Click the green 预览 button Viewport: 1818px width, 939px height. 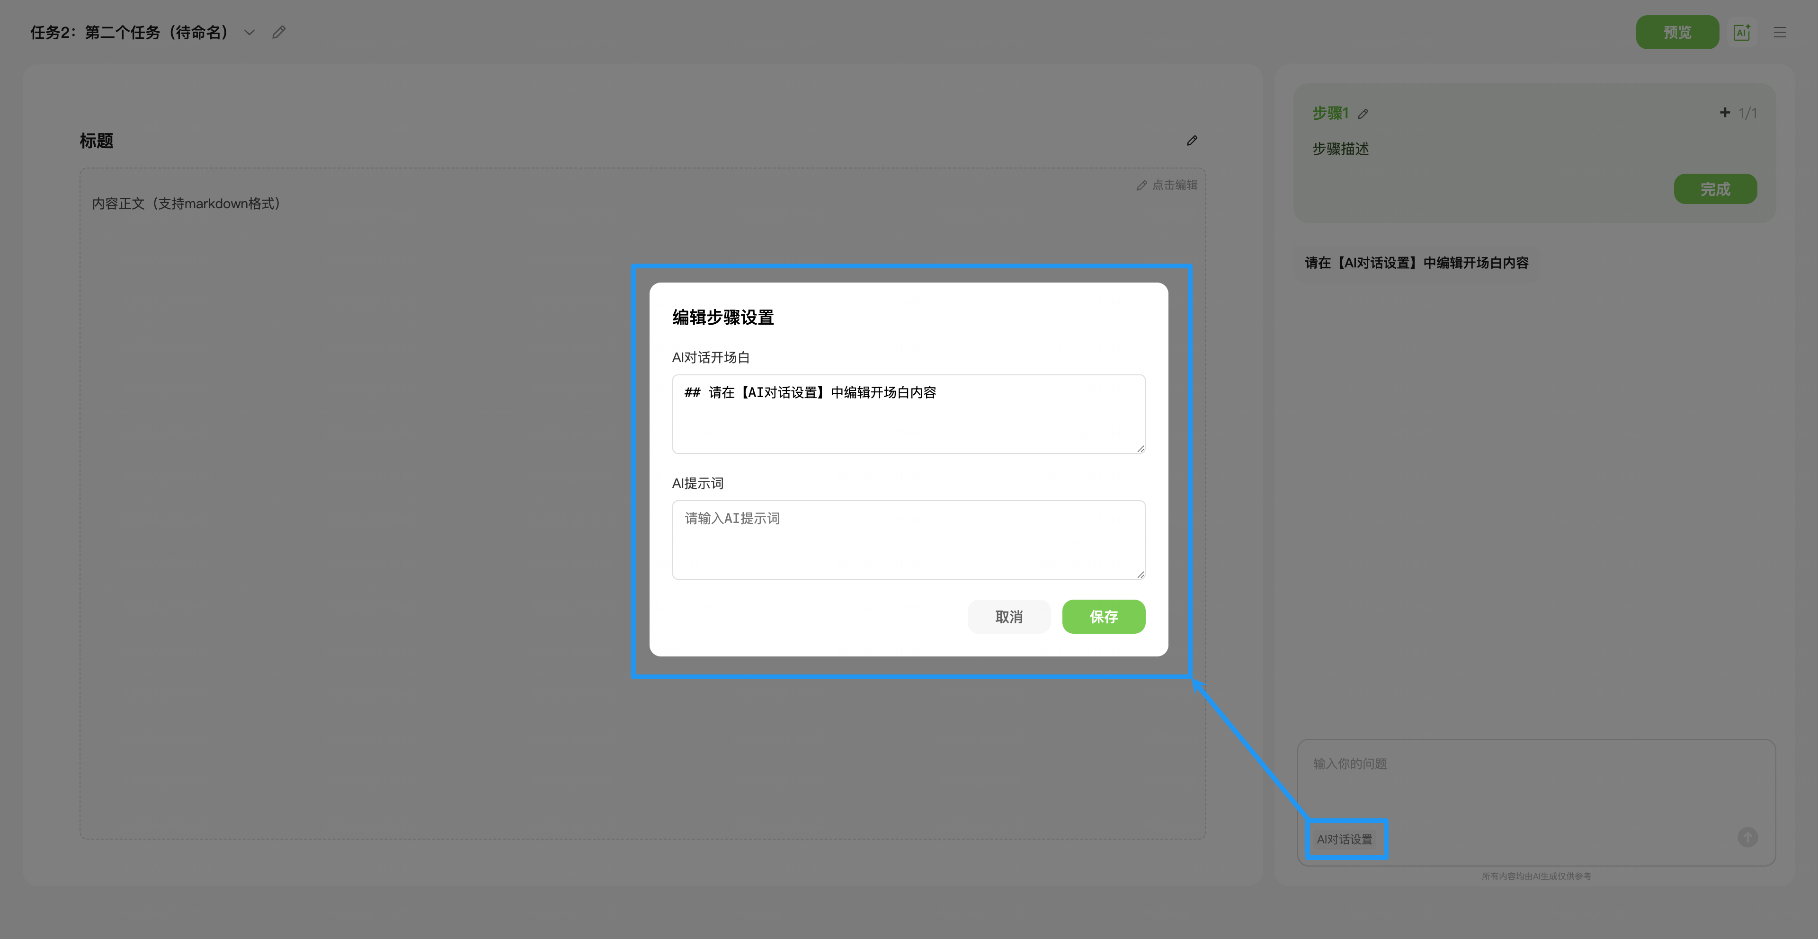click(1677, 33)
